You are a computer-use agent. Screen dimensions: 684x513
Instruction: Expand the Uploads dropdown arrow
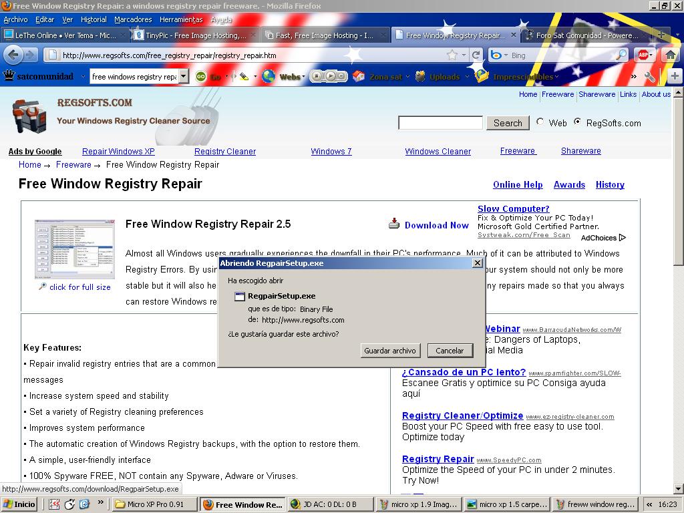pos(467,77)
